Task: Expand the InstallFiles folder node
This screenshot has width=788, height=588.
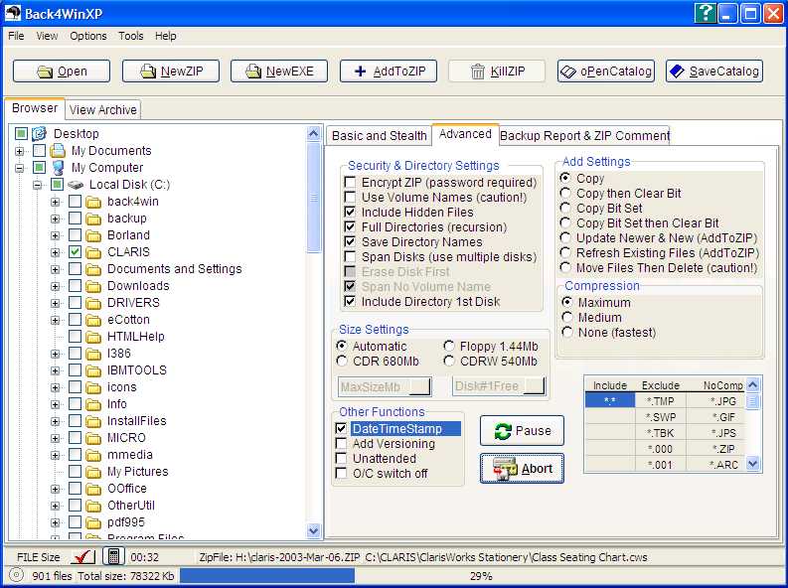Action: point(56,422)
